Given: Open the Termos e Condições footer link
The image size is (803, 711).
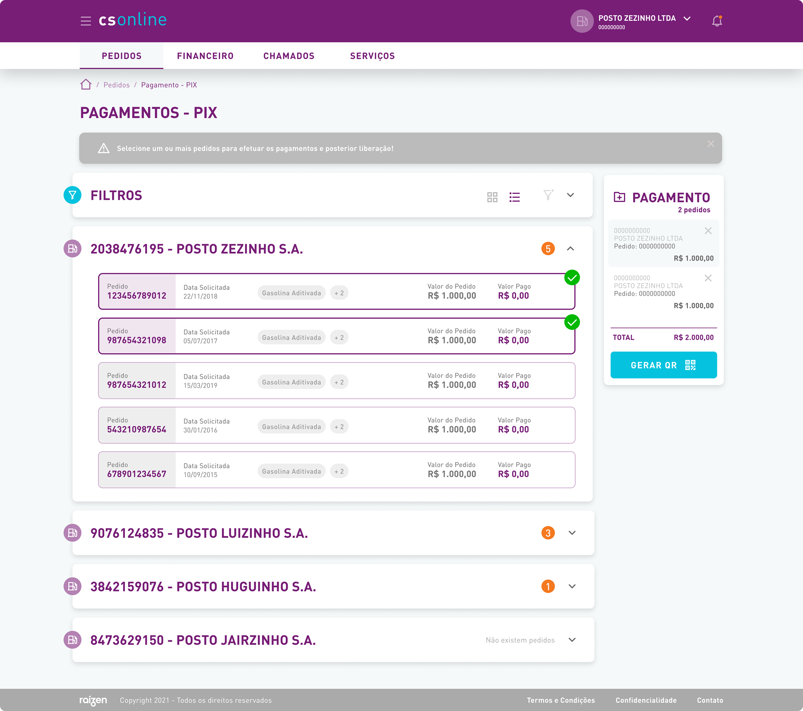Looking at the screenshot, I should 561,700.
